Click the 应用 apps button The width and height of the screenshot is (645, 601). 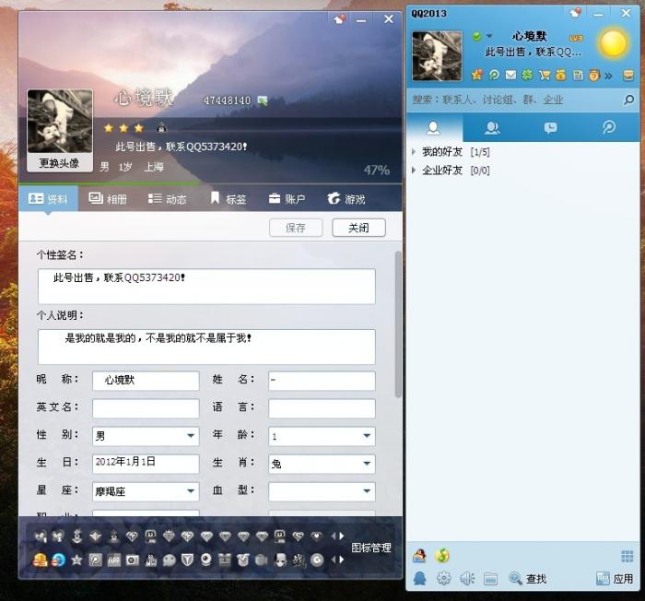615,579
